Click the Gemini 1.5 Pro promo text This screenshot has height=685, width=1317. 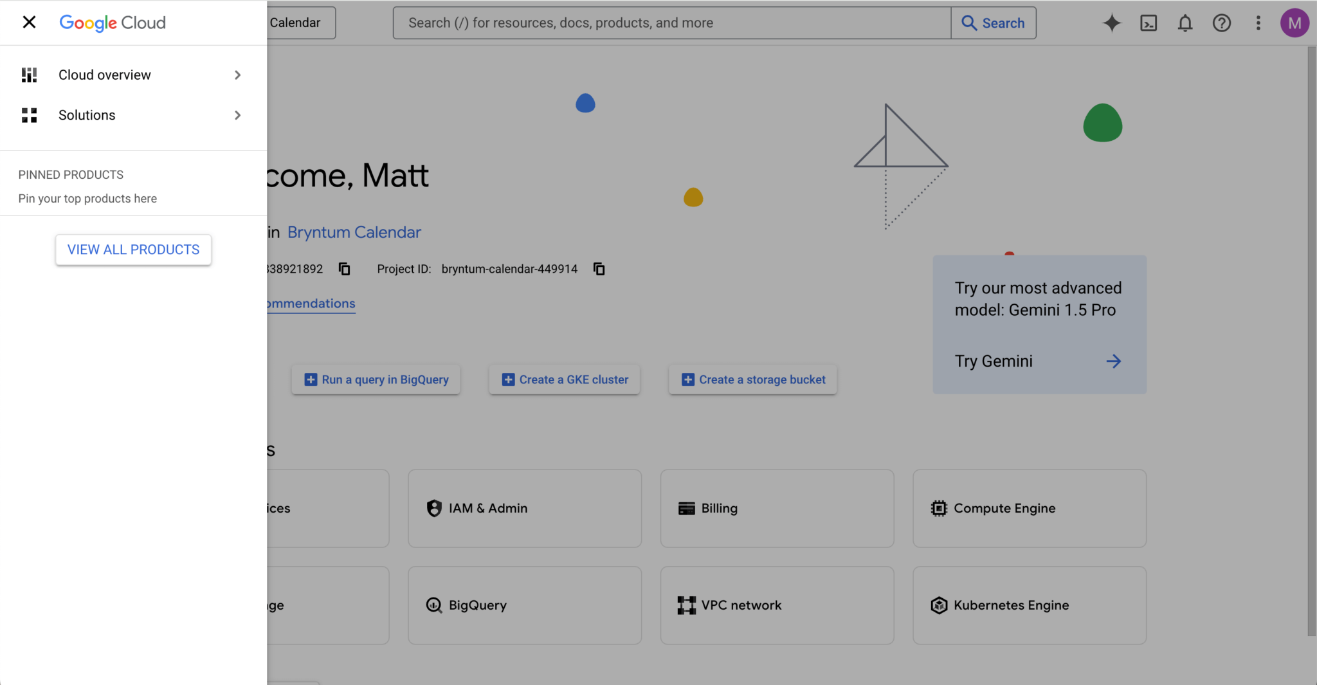pyautogui.click(x=1038, y=299)
